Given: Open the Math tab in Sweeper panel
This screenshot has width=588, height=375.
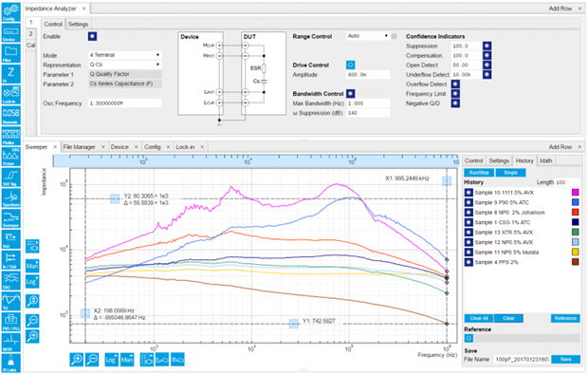Looking at the screenshot, I should point(545,160).
